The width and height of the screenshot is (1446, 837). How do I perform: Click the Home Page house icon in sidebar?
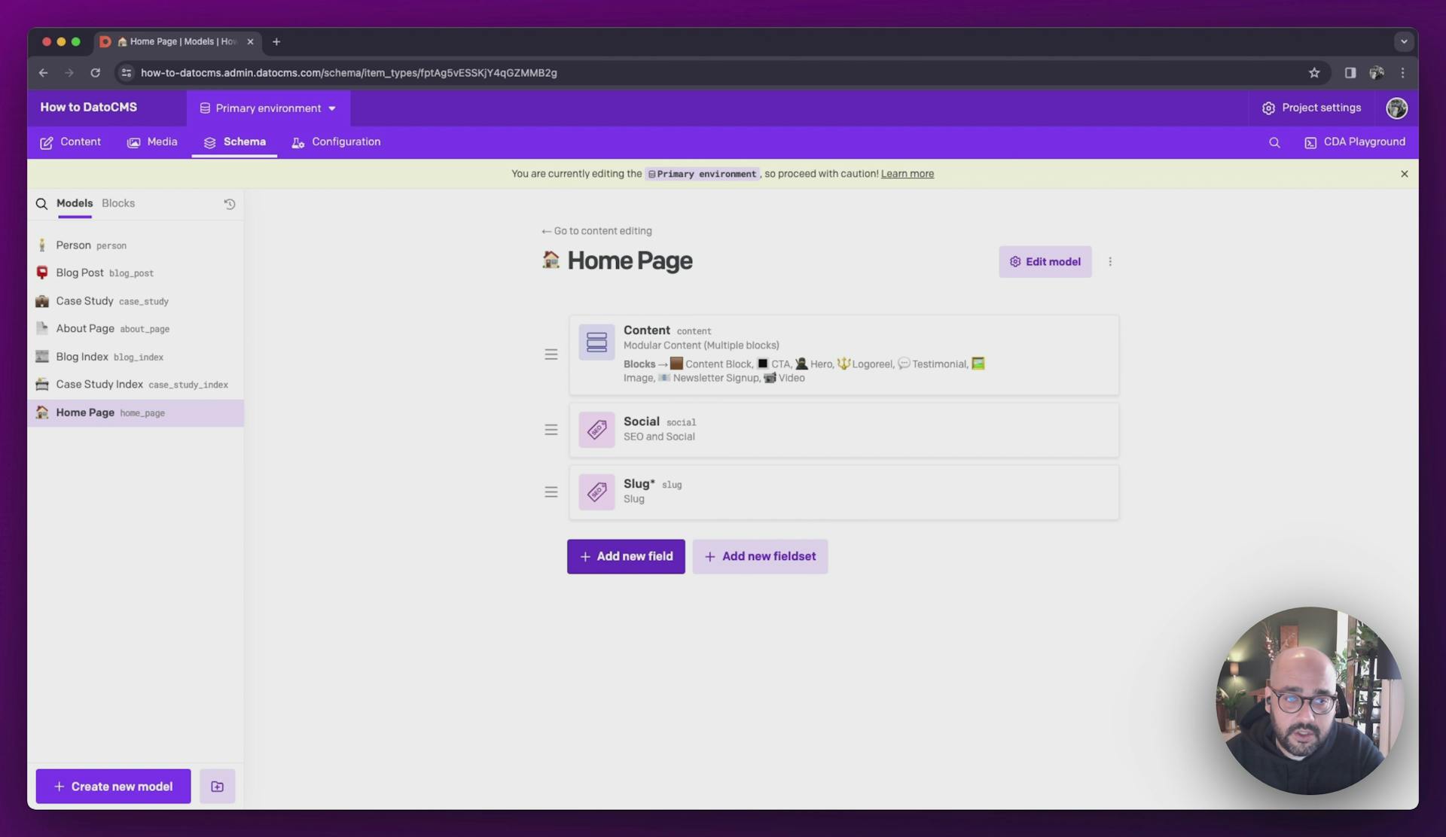(42, 412)
